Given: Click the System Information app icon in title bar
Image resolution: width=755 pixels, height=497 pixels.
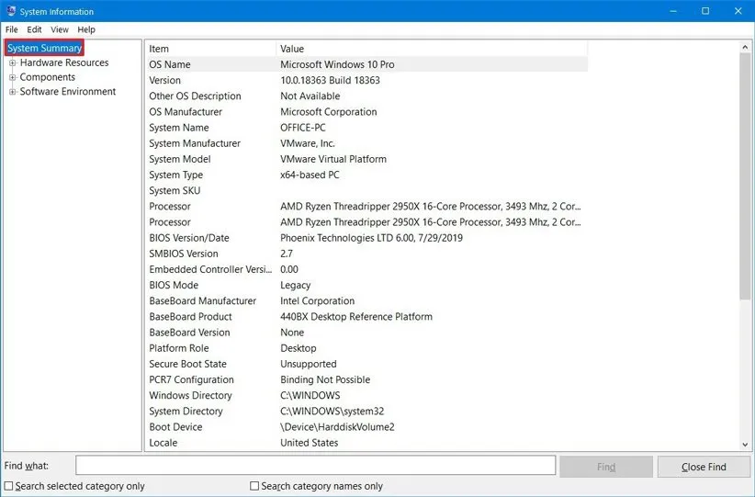Looking at the screenshot, I should pyautogui.click(x=10, y=11).
